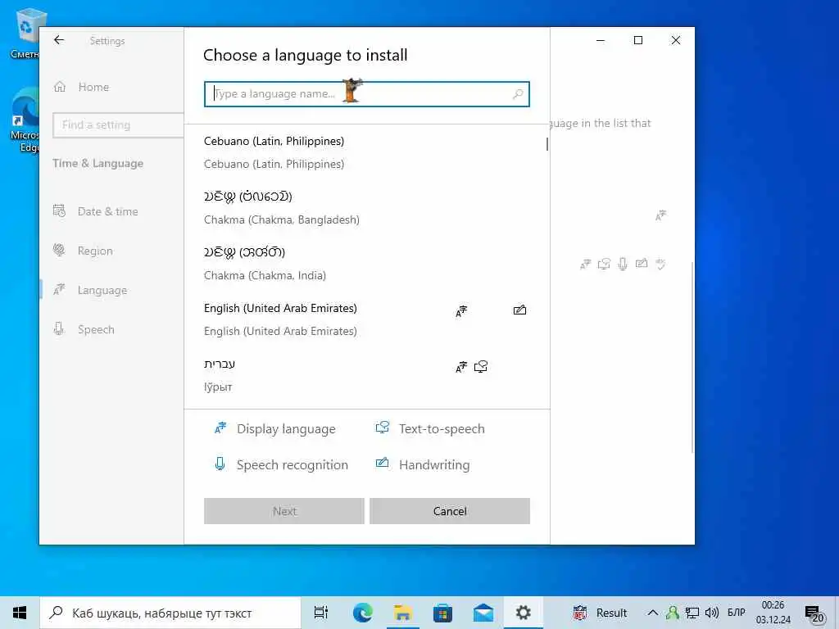Image resolution: width=839 pixels, height=629 pixels.
Task: Switch input language via БЛР indicator
Action: [737, 613]
